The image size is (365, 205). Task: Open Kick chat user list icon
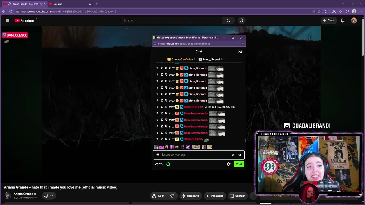tap(240, 52)
